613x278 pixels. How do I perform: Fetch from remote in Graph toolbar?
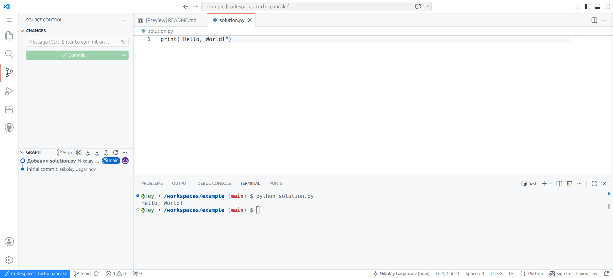88,152
